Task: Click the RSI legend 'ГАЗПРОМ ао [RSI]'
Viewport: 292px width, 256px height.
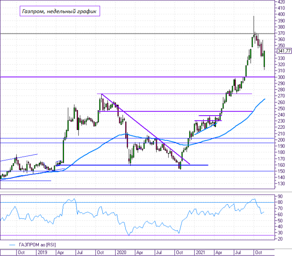Action: (37, 245)
